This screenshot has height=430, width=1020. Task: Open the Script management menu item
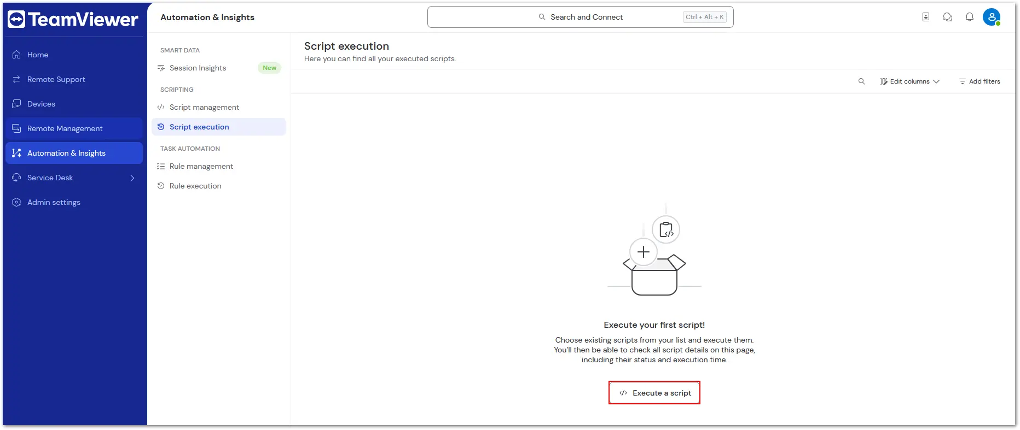point(219,107)
